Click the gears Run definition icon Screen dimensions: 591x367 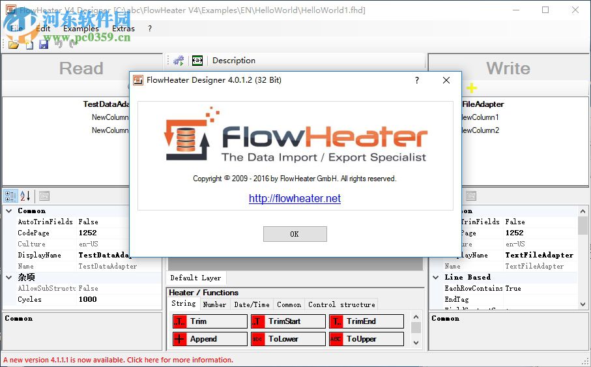[x=179, y=61]
